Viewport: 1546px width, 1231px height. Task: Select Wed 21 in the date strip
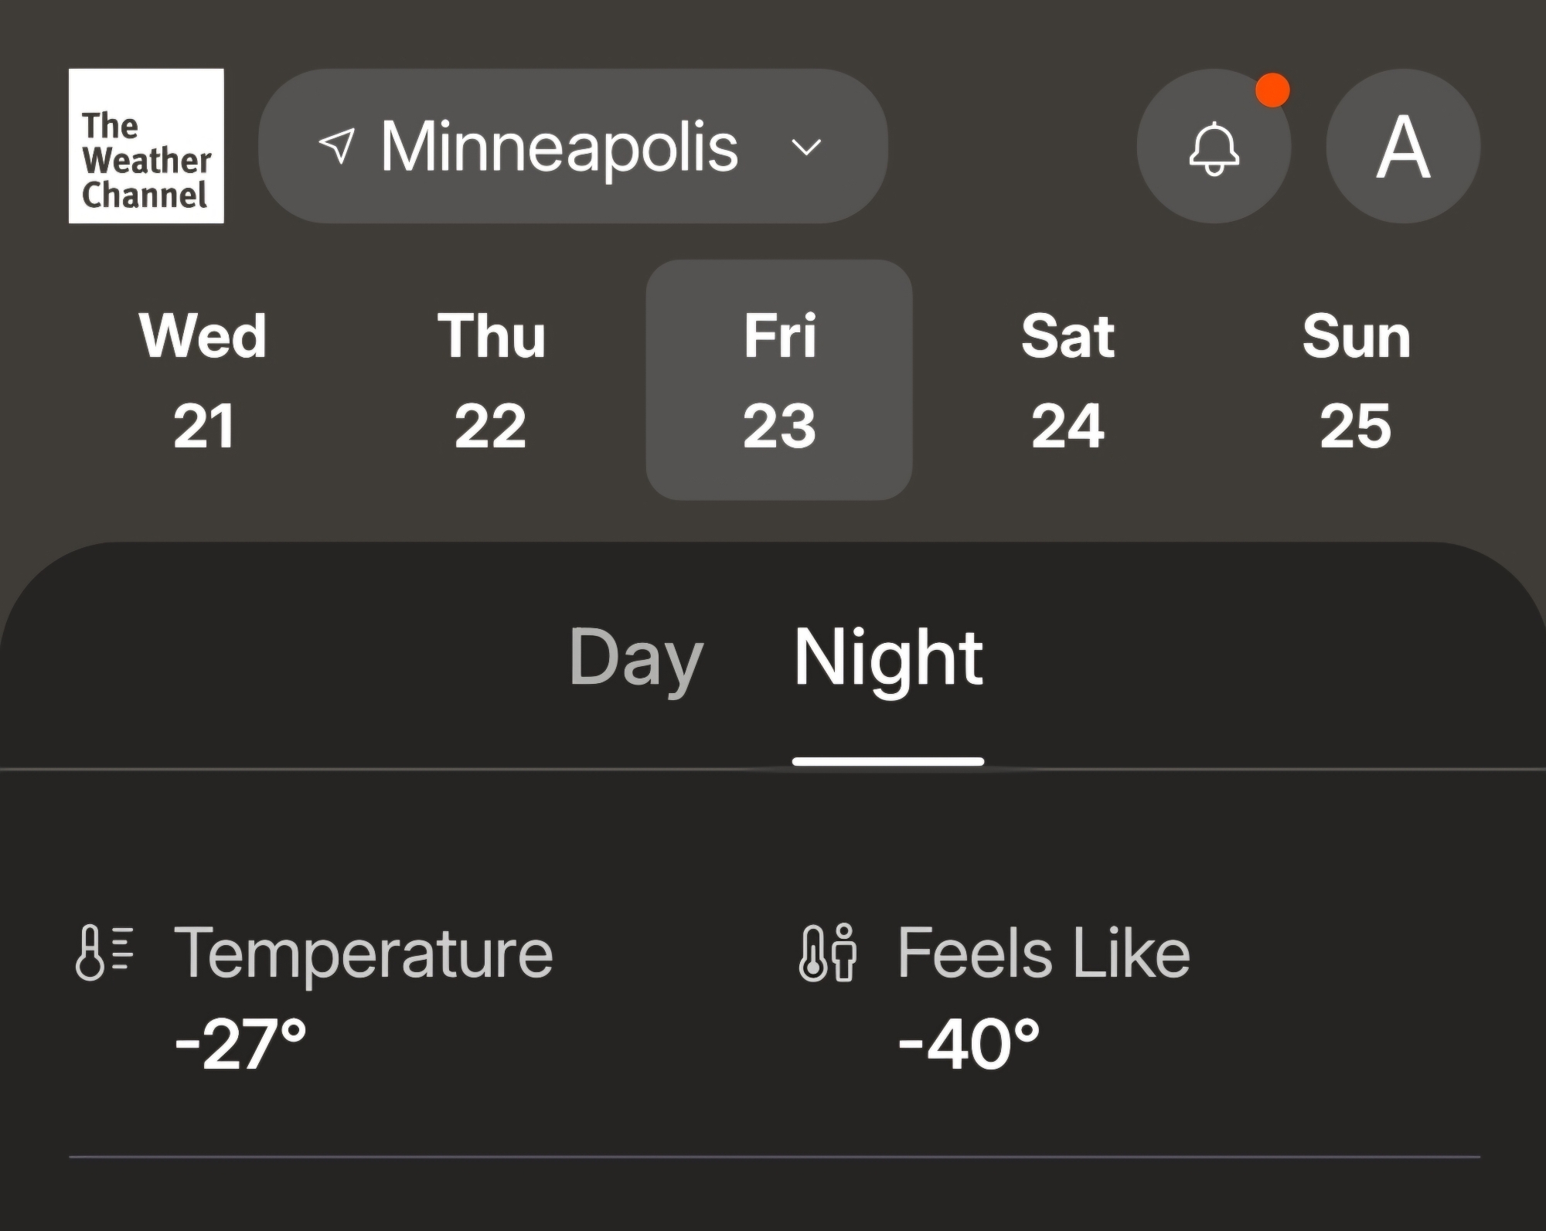[203, 380]
